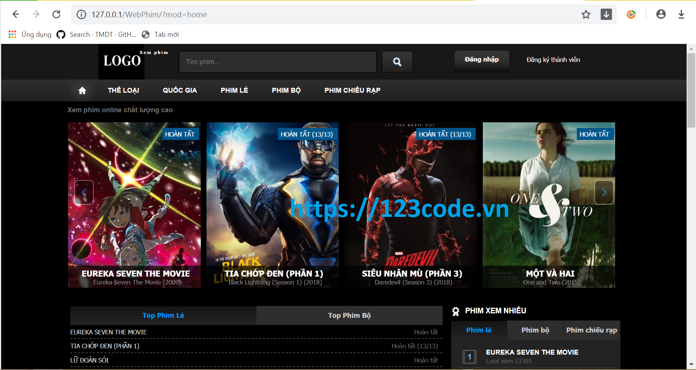
Task: Click the search magnifier icon
Action: point(397,62)
